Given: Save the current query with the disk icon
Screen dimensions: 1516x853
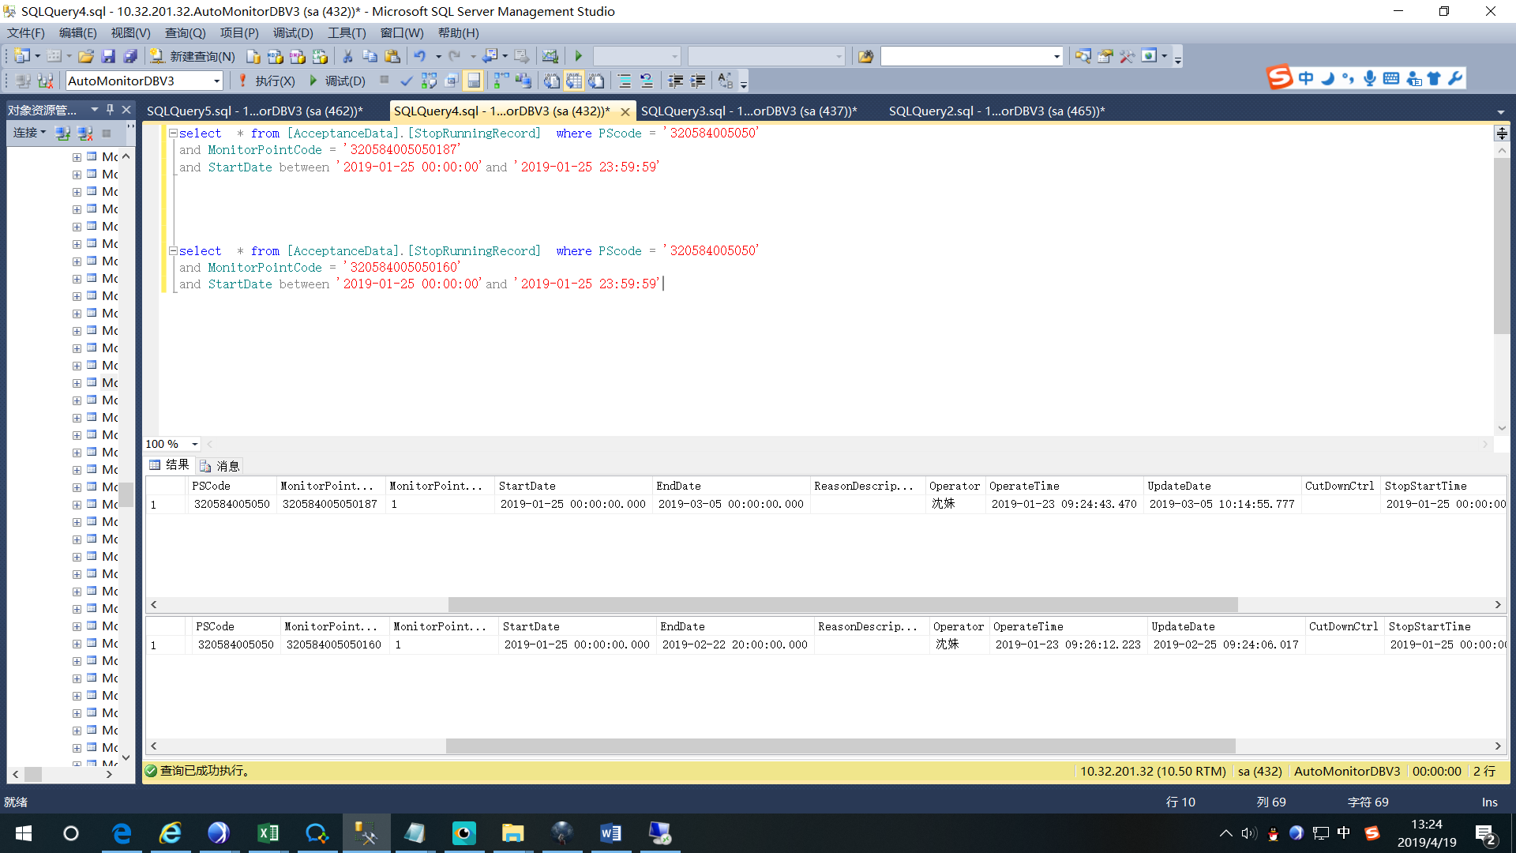Looking at the screenshot, I should point(108,56).
